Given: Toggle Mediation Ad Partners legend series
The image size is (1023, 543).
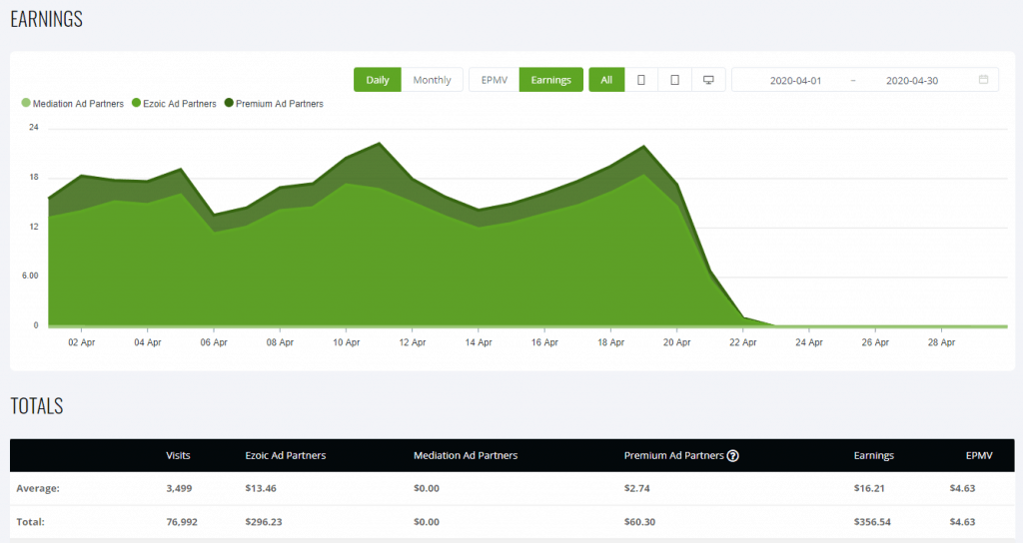Looking at the screenshot, I should (x=72, y=103).
